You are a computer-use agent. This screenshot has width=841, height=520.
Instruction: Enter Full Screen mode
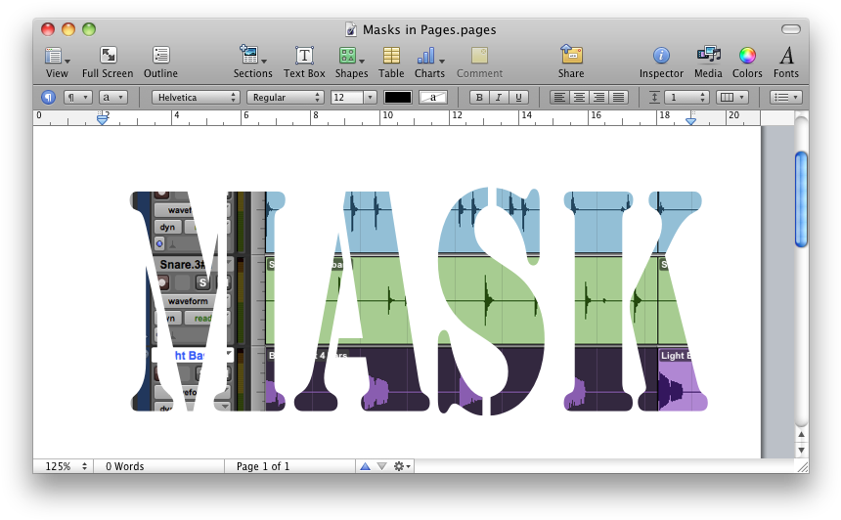point(108,63)
